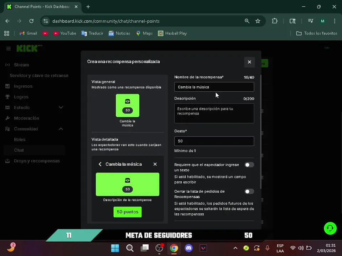Click the back chevron in the detailed preview
Screen dimensions: 342x256
[100, 164]
